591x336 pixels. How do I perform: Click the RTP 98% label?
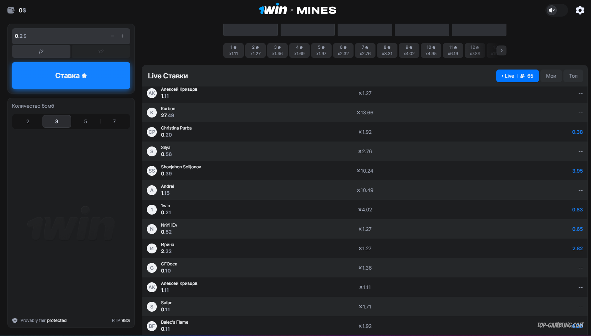tap(121, 320)
